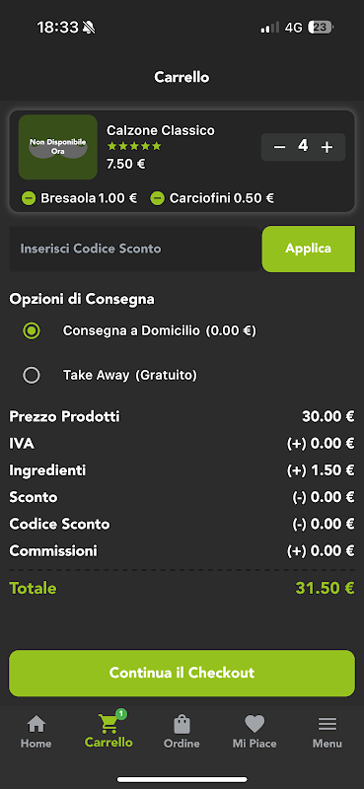Go to the Home tab icon
The width and height of the screenshot is (364, 789).
pyautogui.click(x=36, y=725)
